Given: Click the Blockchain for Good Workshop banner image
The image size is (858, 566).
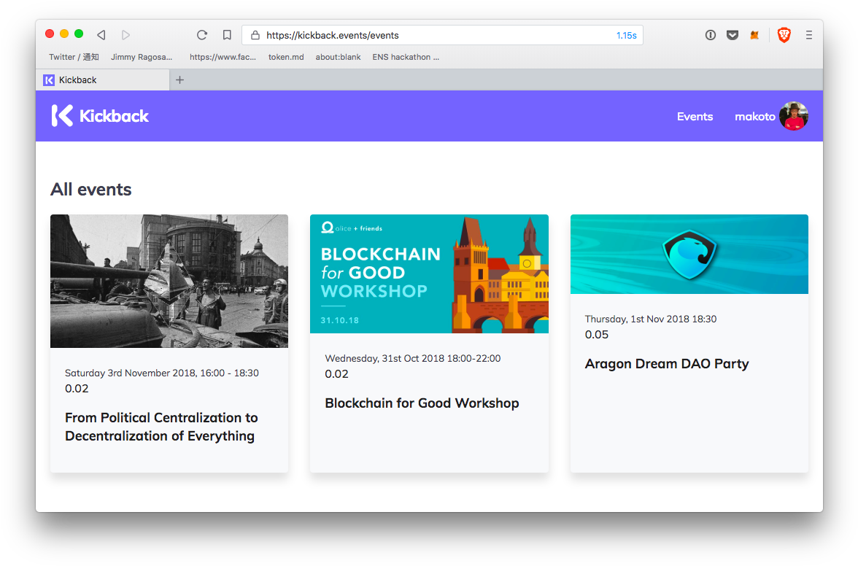Looking at the screenshot, I should [x=429, y=274].
